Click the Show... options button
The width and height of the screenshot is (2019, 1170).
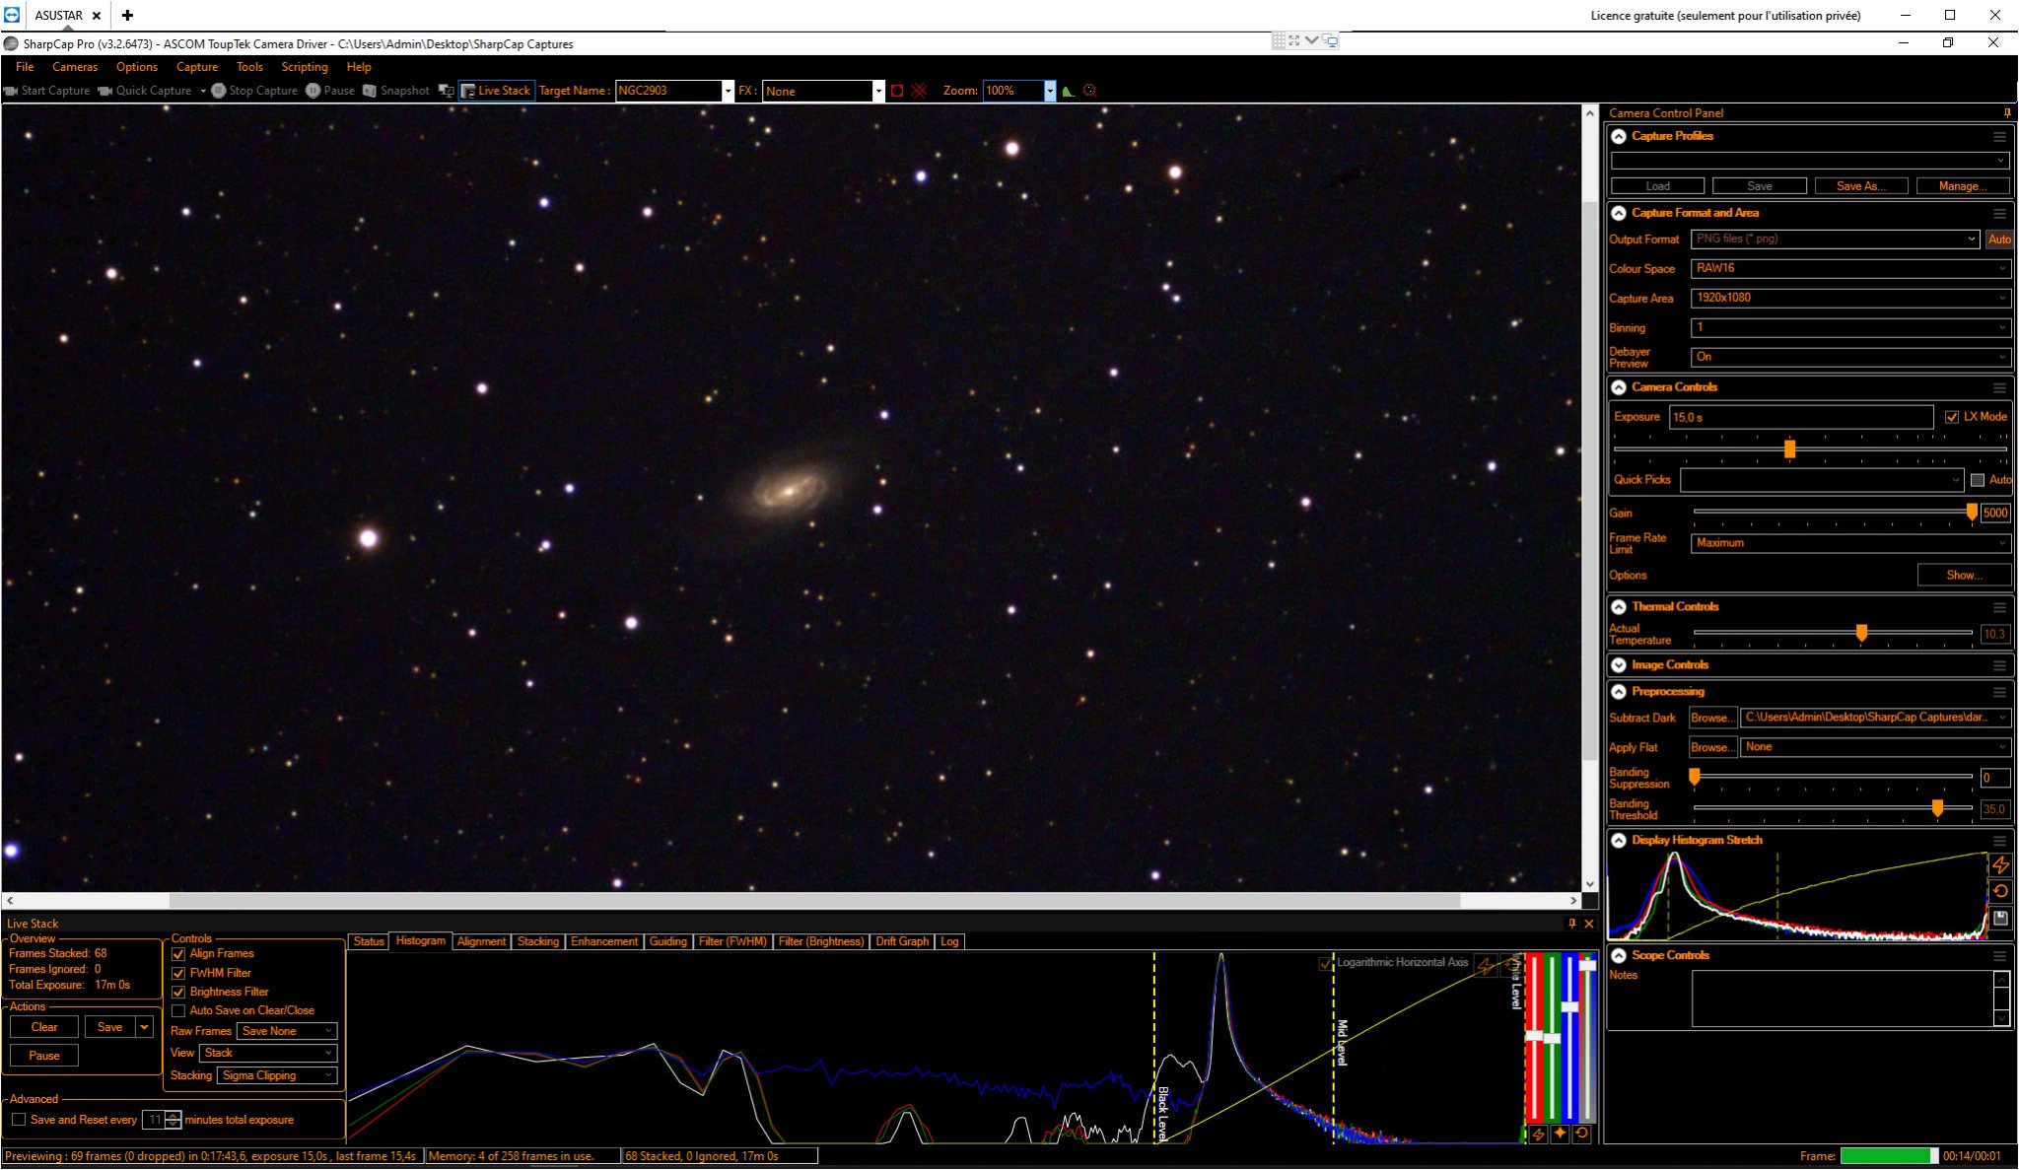pos(1964,575)
